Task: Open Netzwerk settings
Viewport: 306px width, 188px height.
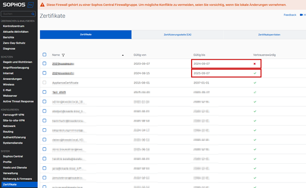Action: 9,126
